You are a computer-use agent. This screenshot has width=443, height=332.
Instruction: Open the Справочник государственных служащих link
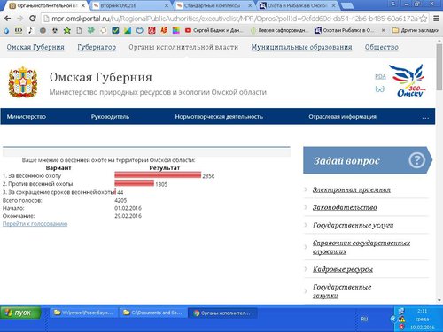[x=361, y=247]
